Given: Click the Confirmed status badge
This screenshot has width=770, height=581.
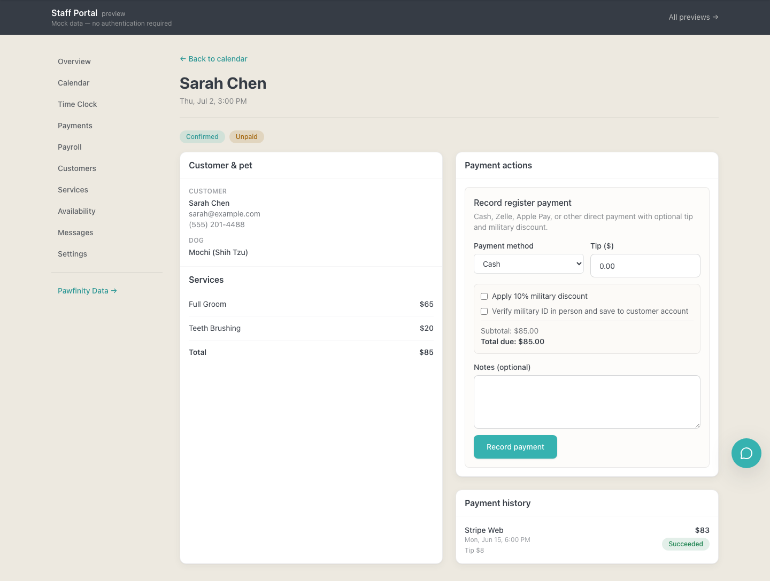Looking at the screenshot, I should [202, 137].
